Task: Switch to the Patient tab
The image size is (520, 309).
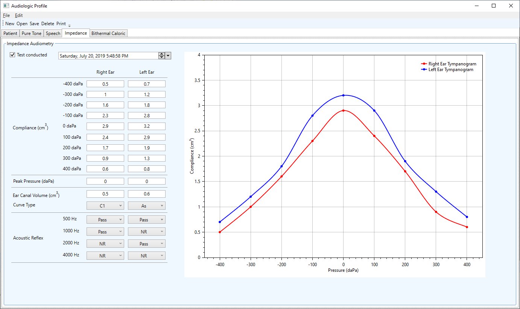Action: click(11, 33)
